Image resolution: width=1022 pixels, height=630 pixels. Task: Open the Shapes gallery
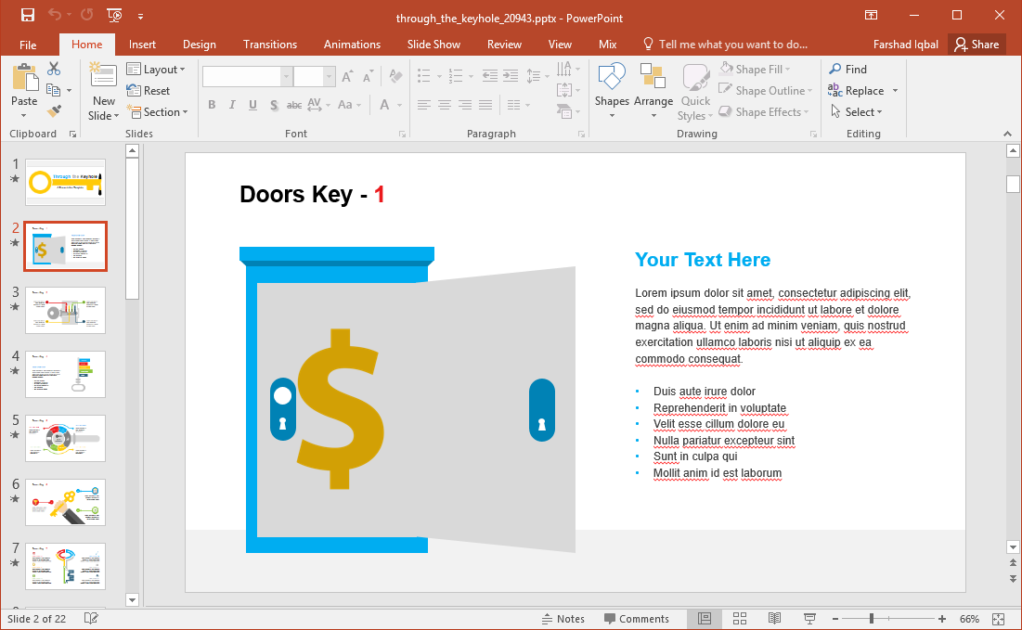[x=612, y=92]
